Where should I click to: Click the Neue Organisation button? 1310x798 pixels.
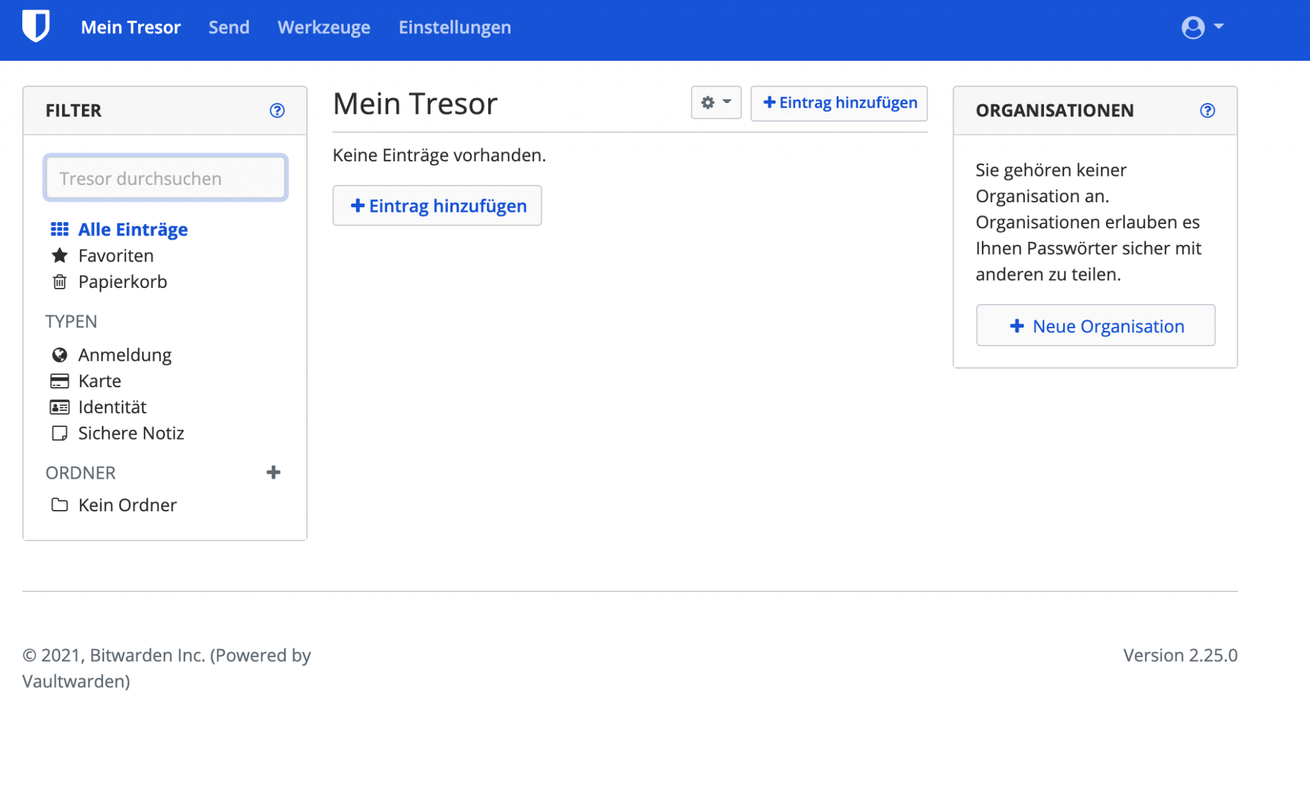[x=1095, y=326]
